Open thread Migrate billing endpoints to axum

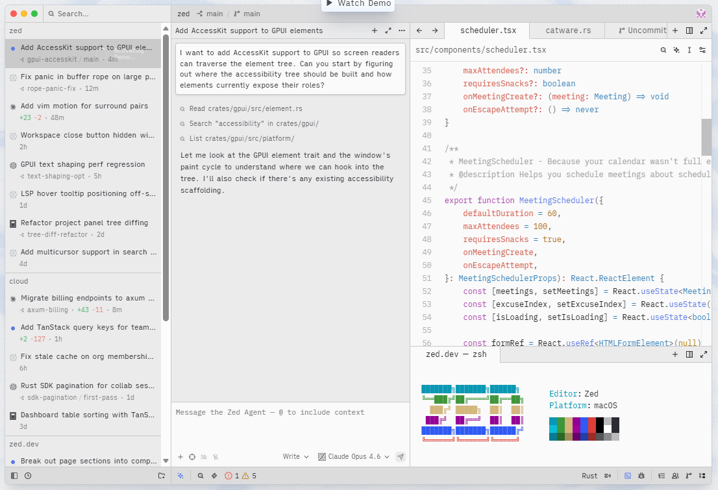point(83,304)
